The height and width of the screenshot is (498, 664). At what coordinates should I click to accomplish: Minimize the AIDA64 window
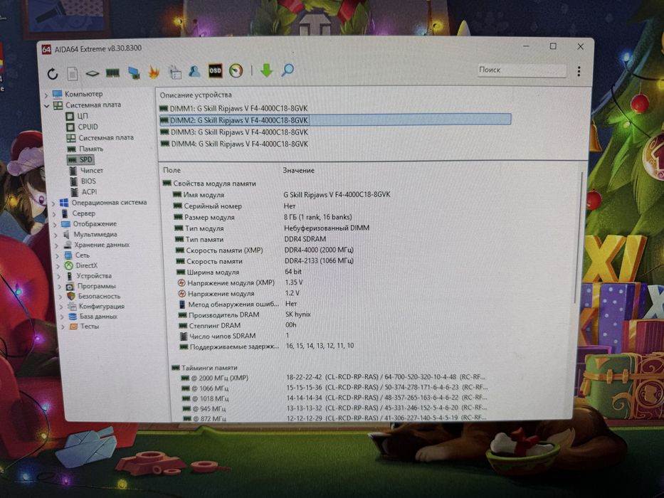coord(526,46)
